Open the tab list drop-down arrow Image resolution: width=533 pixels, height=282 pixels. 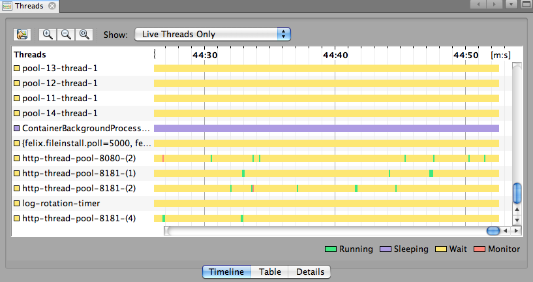pos(511,4)
